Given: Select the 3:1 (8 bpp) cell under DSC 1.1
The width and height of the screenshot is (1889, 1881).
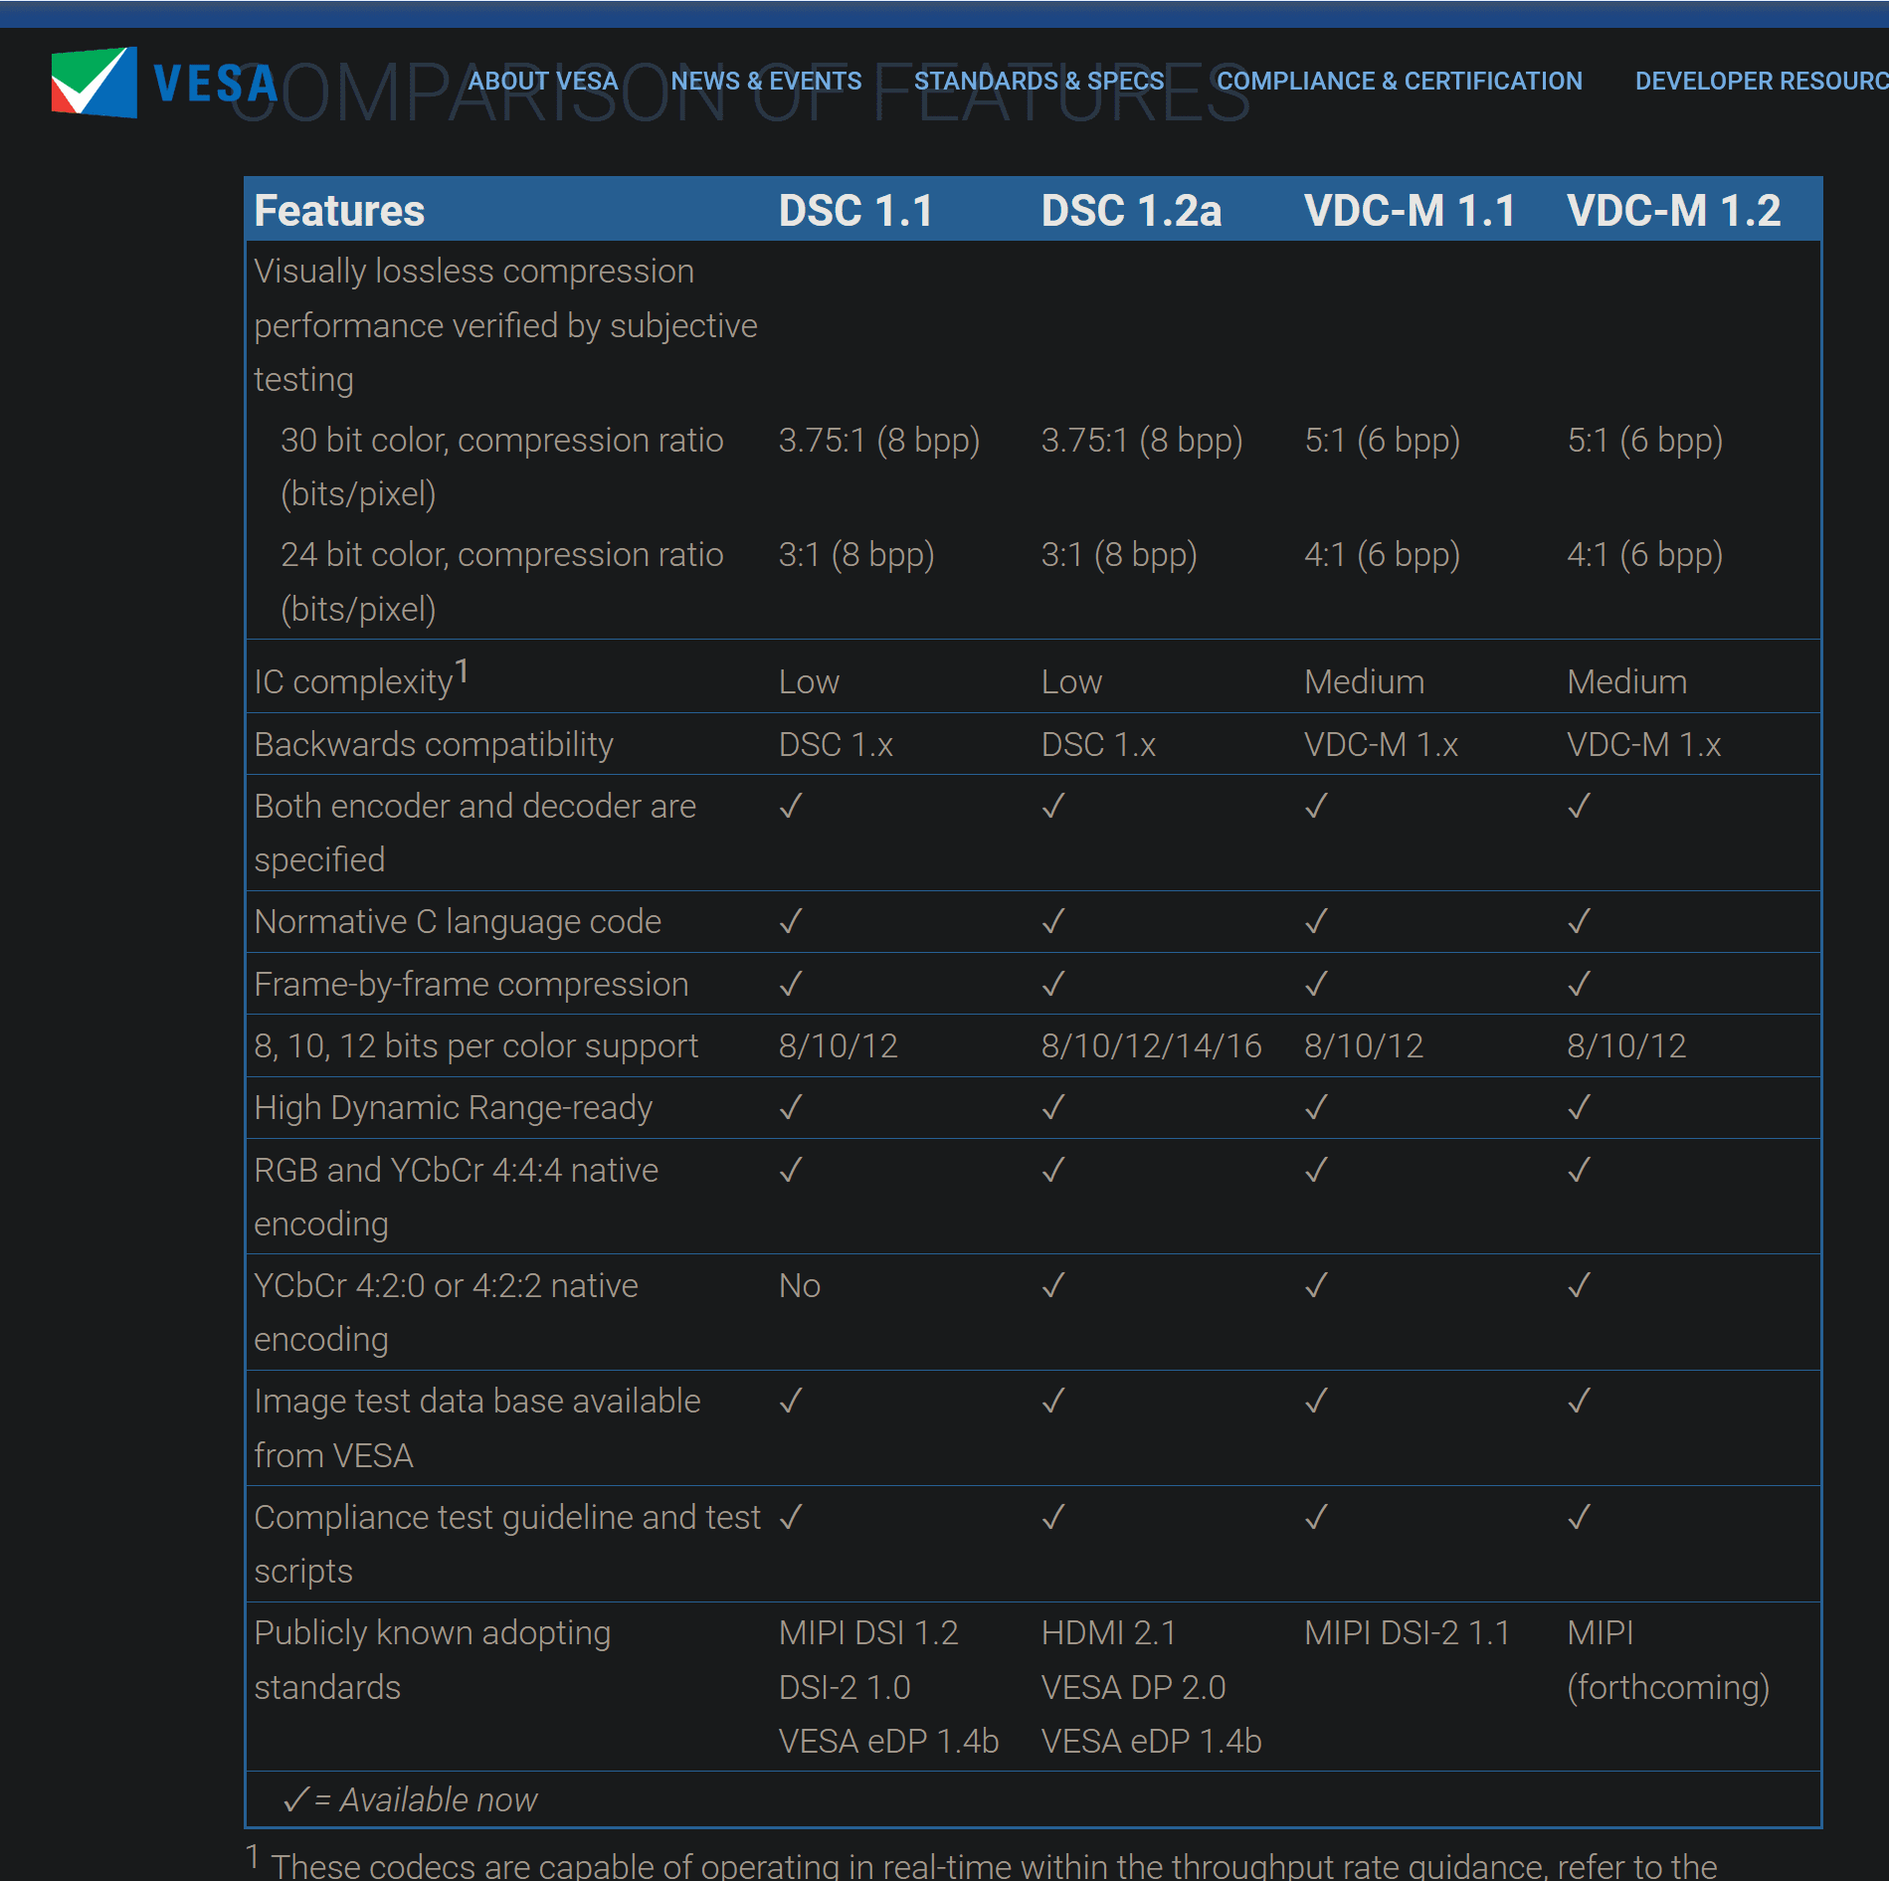Looking at the screenshot, I should 855,554.
